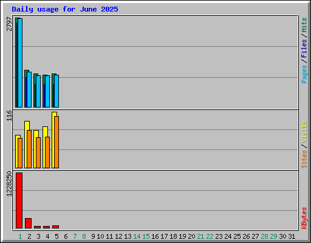Click the 'Daily usage for June 2025' title

(x=65, y=9)
